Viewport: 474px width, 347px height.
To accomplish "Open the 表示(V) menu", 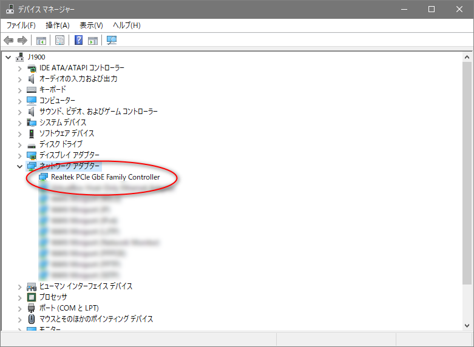I will coord(91,25).
